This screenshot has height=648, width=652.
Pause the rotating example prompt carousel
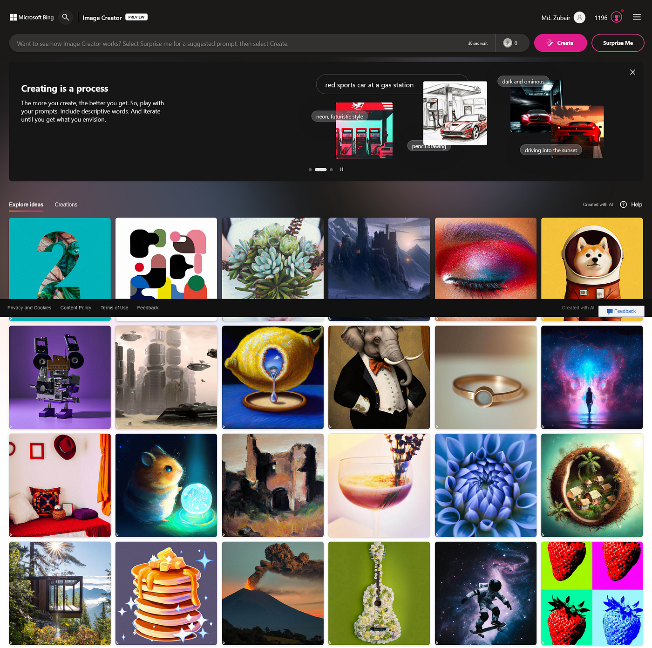[342, 169]
